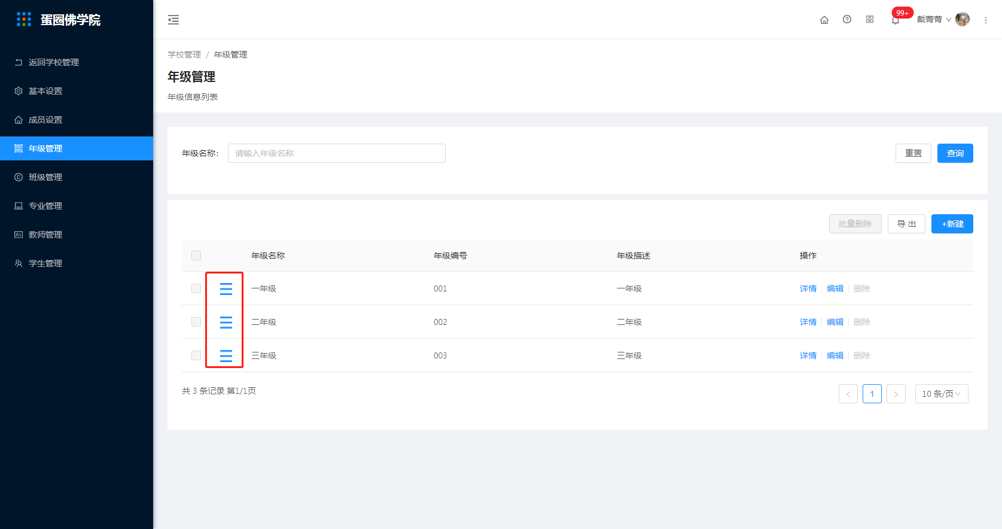Open 详情 for 三年级
The height and width of the screenshot is (529, 1002).
(808, 355)
